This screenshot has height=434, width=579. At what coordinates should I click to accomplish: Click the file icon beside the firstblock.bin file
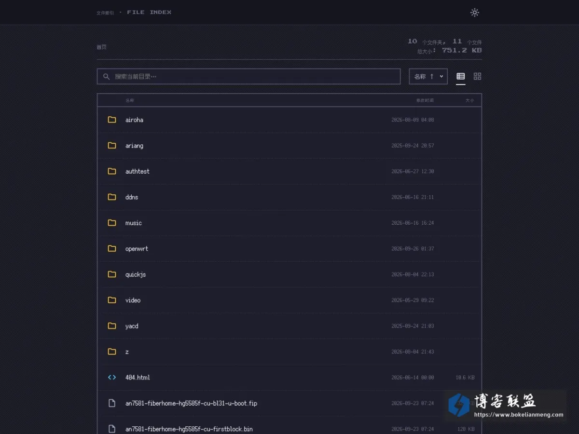click(x=112, y=429)
